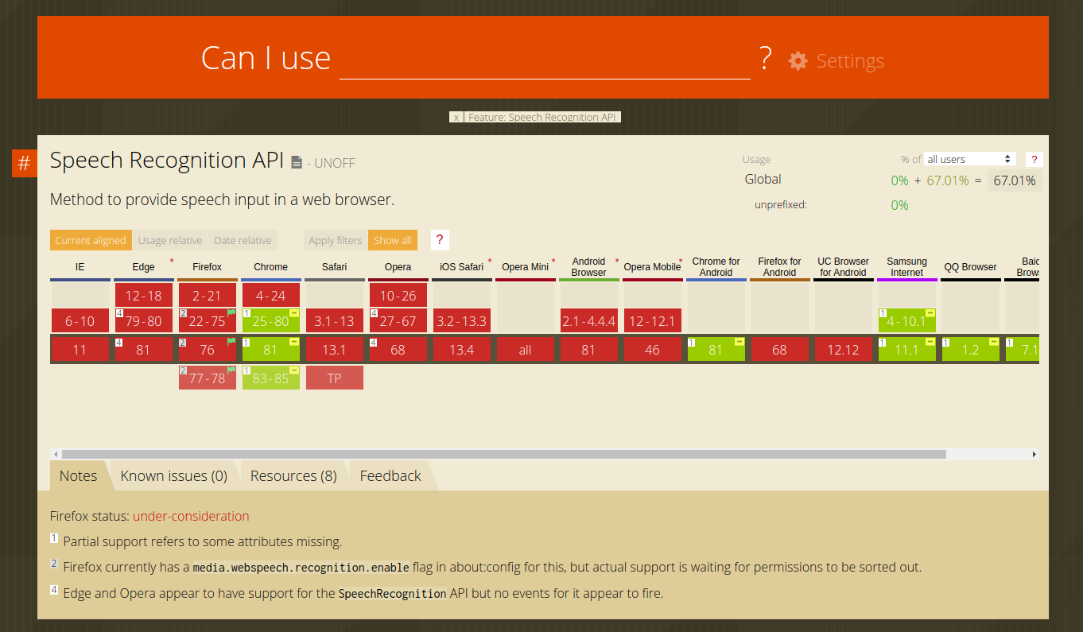Click the Safari 3.1-13 cell

(335, 320)
